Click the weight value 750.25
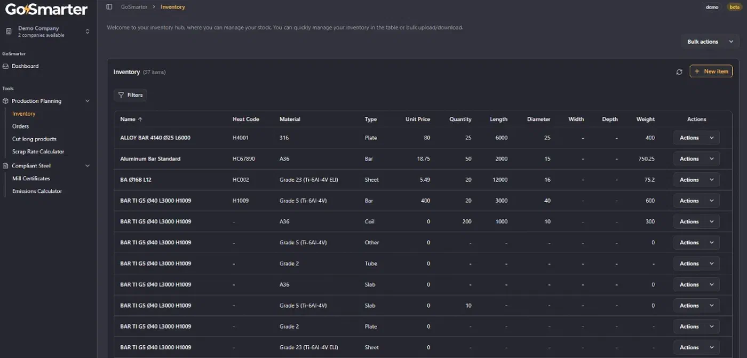This screenshot has height=358, width=747. pos(646,159)
